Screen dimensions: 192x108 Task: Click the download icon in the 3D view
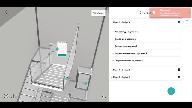[103, 96]
